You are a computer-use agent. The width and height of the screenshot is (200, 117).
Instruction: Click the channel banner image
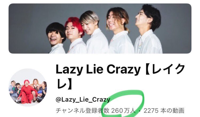pyautogui.click(x=100, y=28)
